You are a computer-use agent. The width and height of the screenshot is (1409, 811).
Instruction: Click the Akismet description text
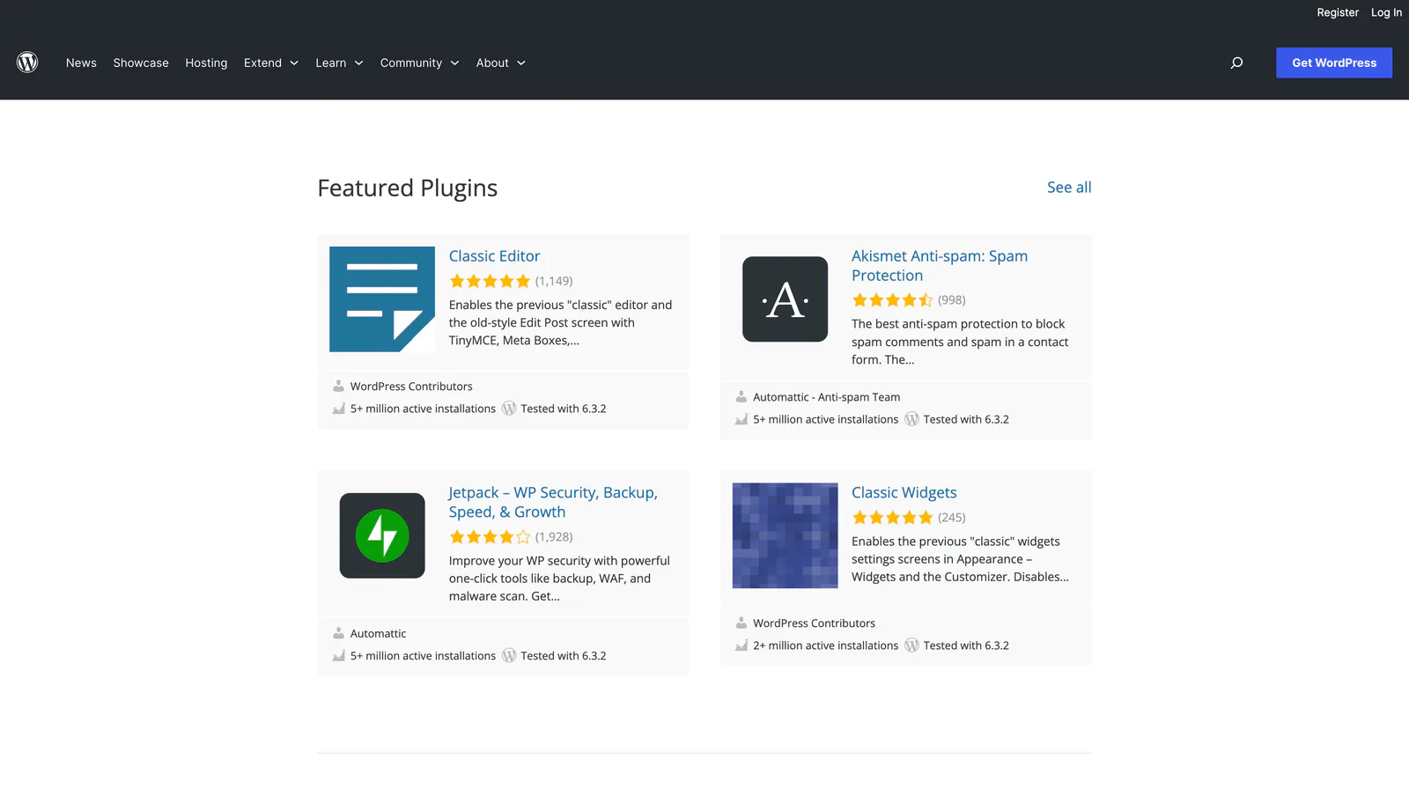960,342
